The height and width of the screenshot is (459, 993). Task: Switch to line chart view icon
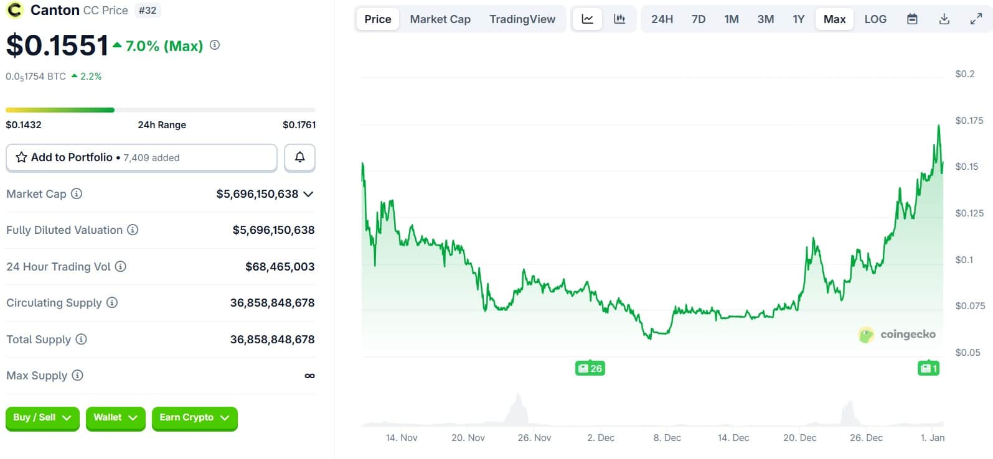(587, 19)
